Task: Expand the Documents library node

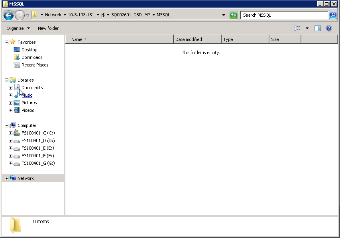Action: pyautogui.click(x=11, y=88)
